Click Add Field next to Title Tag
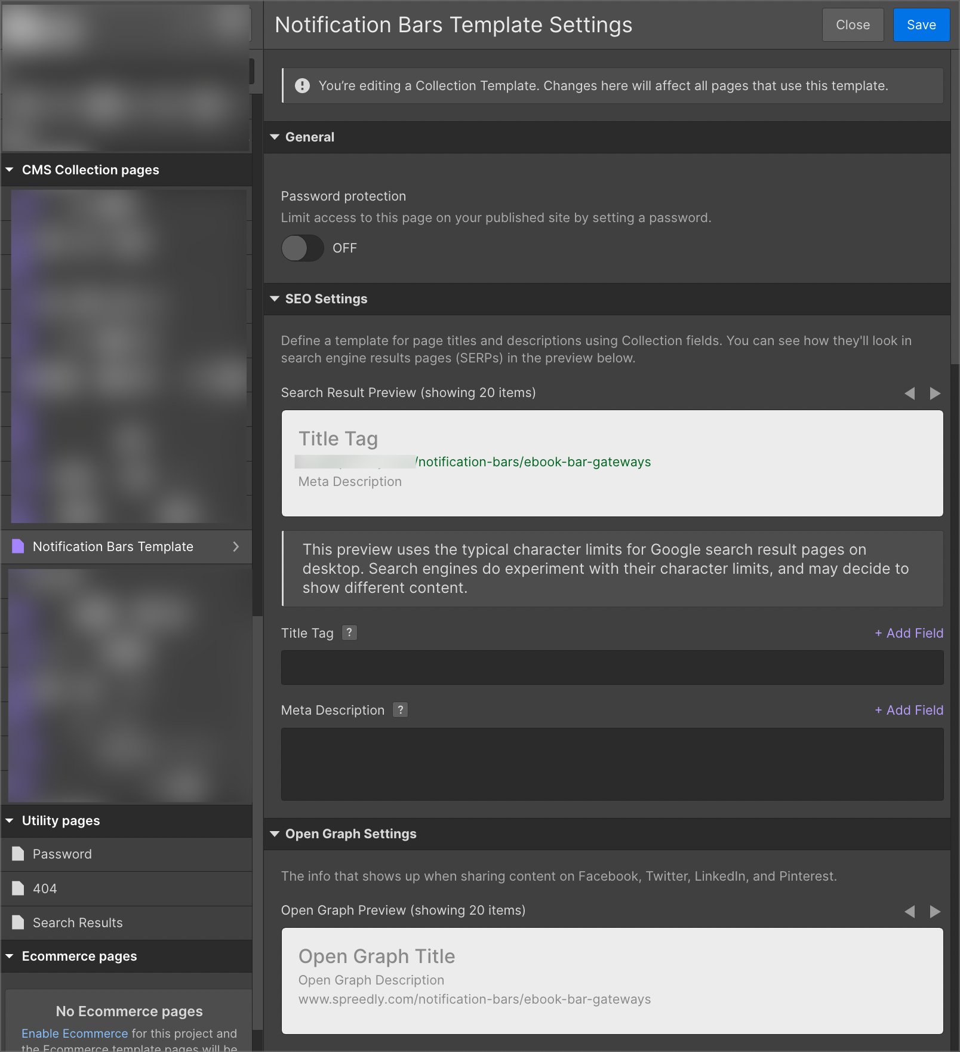This screenshot has height=1052, width=960. (x=908, y=633)
